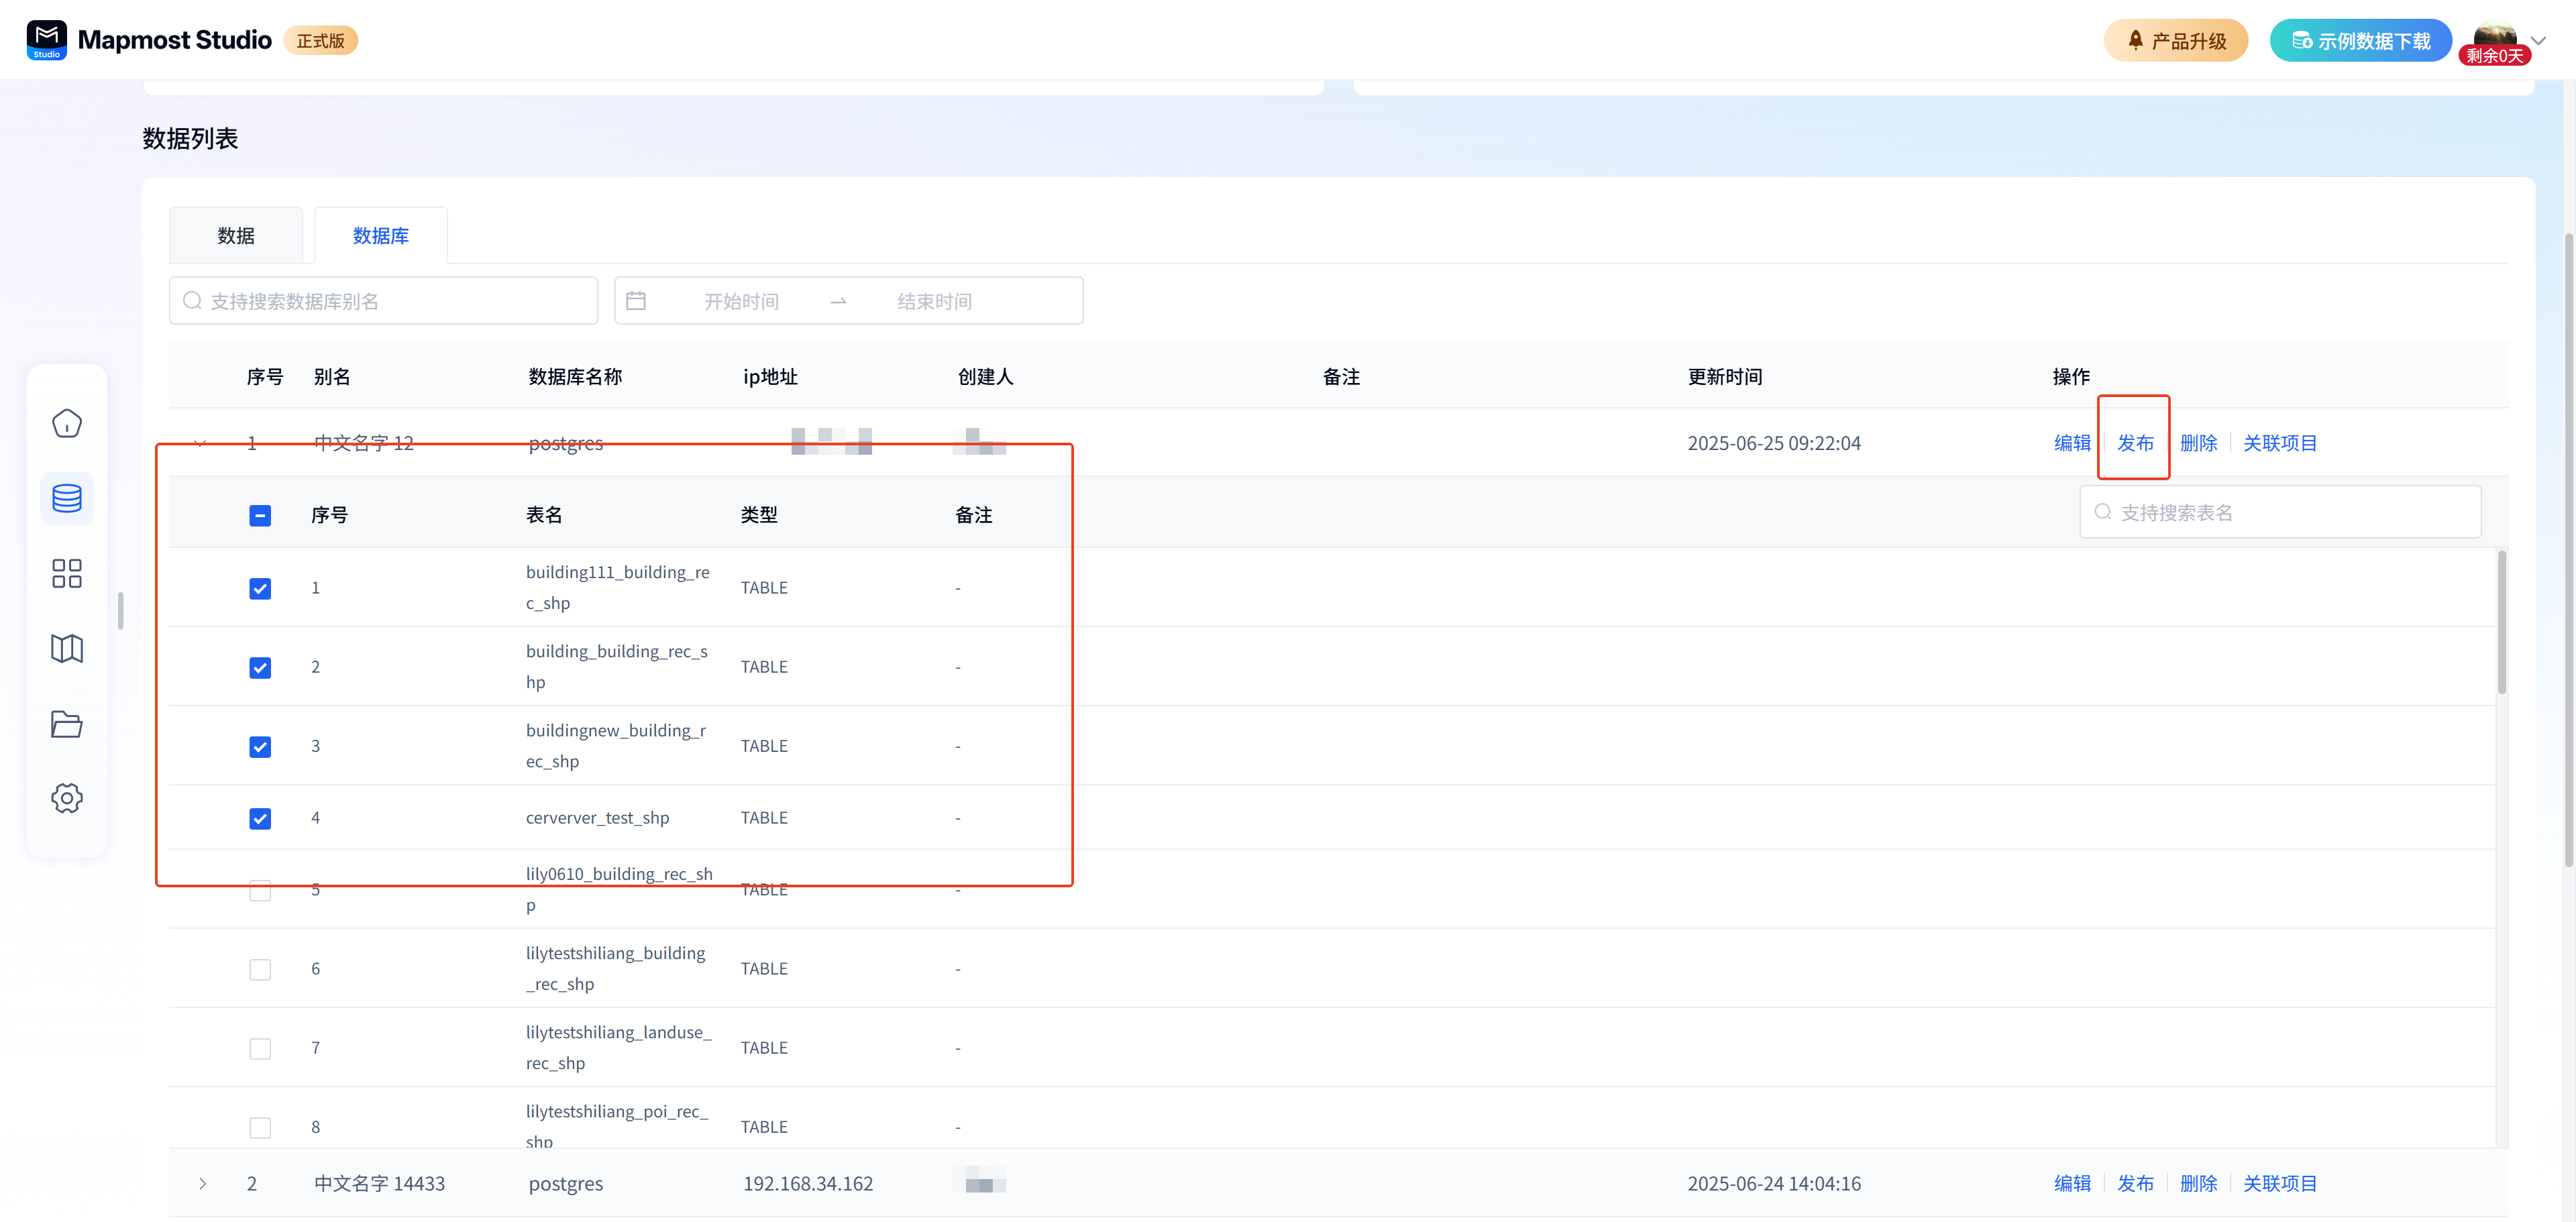Viewport: 2576px width, 1222px height.
Task: Switch to the 数据 tab
Action: click(236, 235)
